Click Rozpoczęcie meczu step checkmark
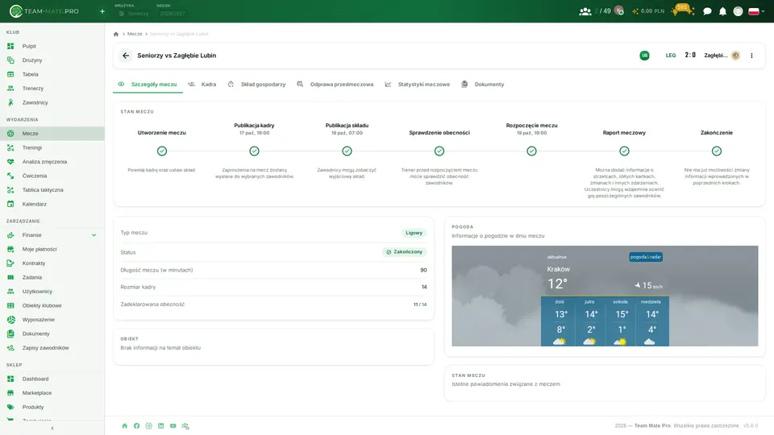Screen dimensions: 774x435 pyautogui.click(x=531, y=151)
